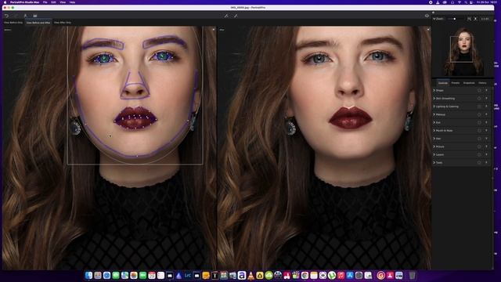Select the Controls tab
Screen dimensions: 501x282
point(443,83)
